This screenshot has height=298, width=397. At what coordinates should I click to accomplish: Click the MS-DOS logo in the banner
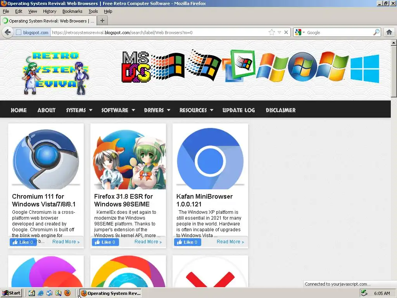tap(136, 67)
